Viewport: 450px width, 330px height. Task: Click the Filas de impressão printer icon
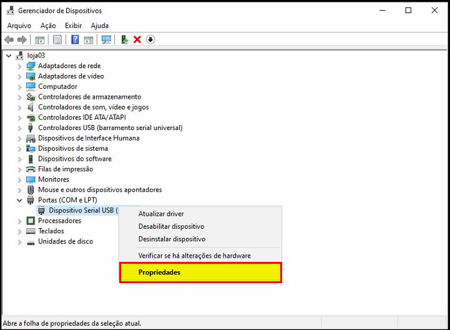[x=31, y=169]
